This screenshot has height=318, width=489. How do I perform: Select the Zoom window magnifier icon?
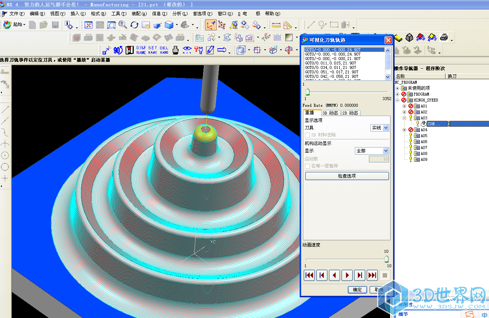(111, 25)
